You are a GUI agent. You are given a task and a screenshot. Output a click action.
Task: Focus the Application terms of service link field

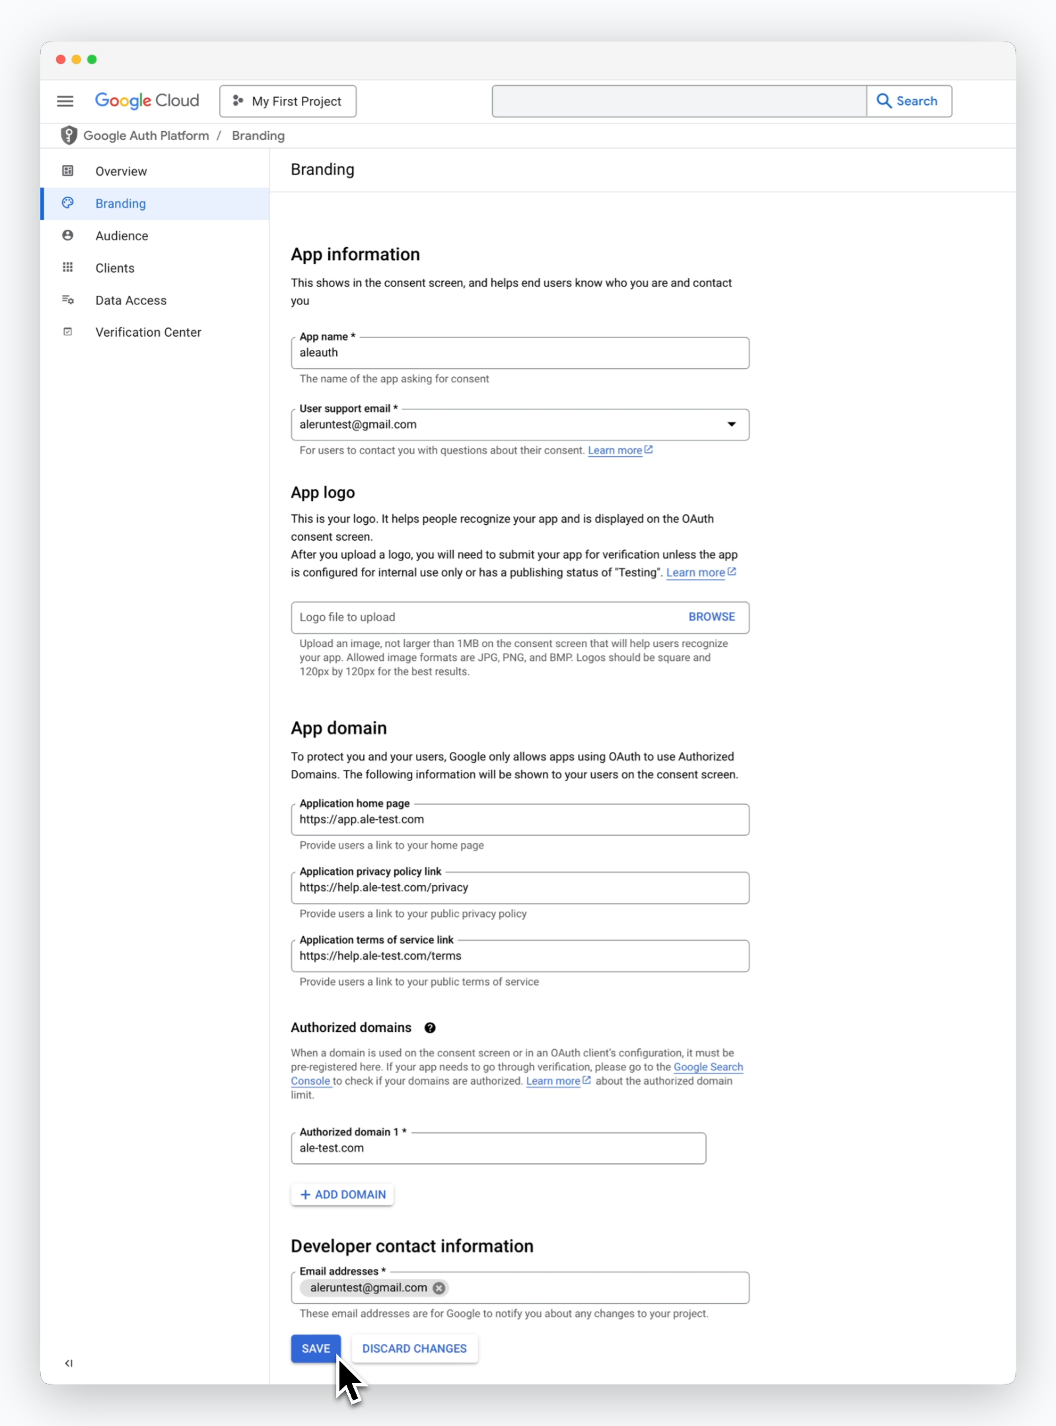(x=520, y=956)
